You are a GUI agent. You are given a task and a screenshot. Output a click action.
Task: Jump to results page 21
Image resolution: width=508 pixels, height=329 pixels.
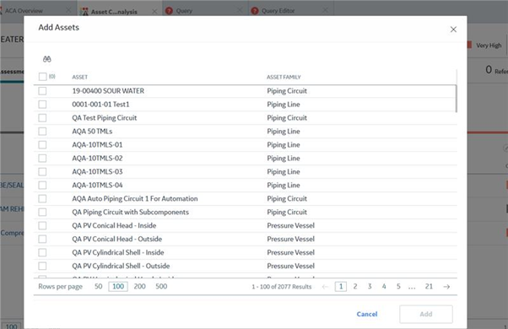pyautogui.click(x=429, y=286)
